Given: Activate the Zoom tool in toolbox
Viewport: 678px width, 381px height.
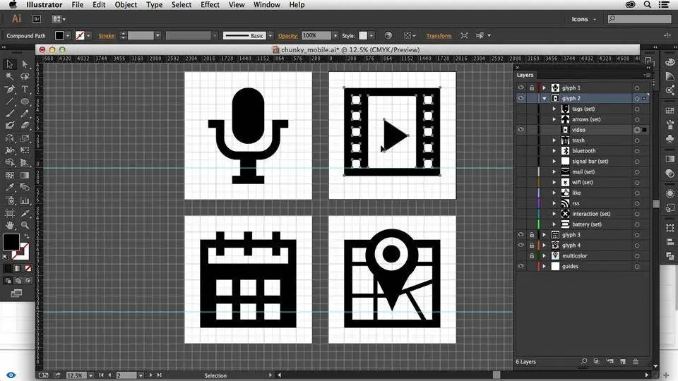Looking at the screenshot, I should click(25, 225).
